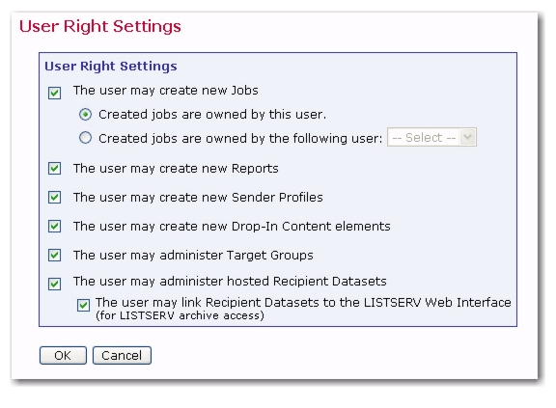
Task: Choose 'owned by the following user' radio button
Action: pyautogui.click(x=86, y=138)
